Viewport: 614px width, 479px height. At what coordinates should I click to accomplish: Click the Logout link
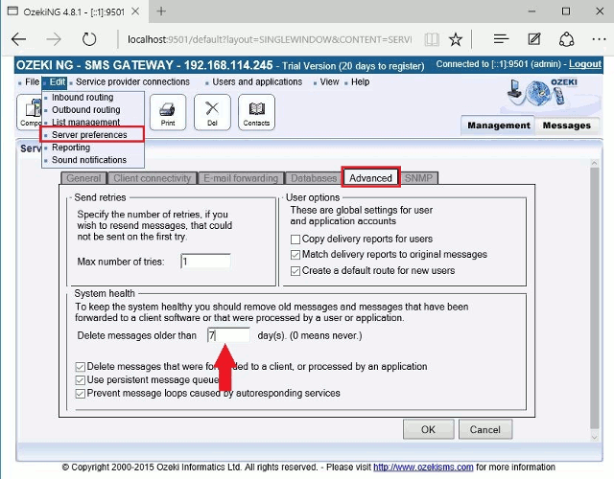pos(585,64)
